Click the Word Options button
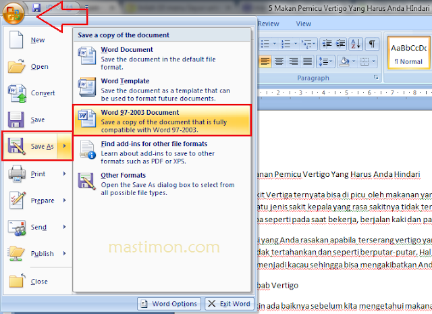This screenshot has width=432, height=314. [x=169, y=304]
